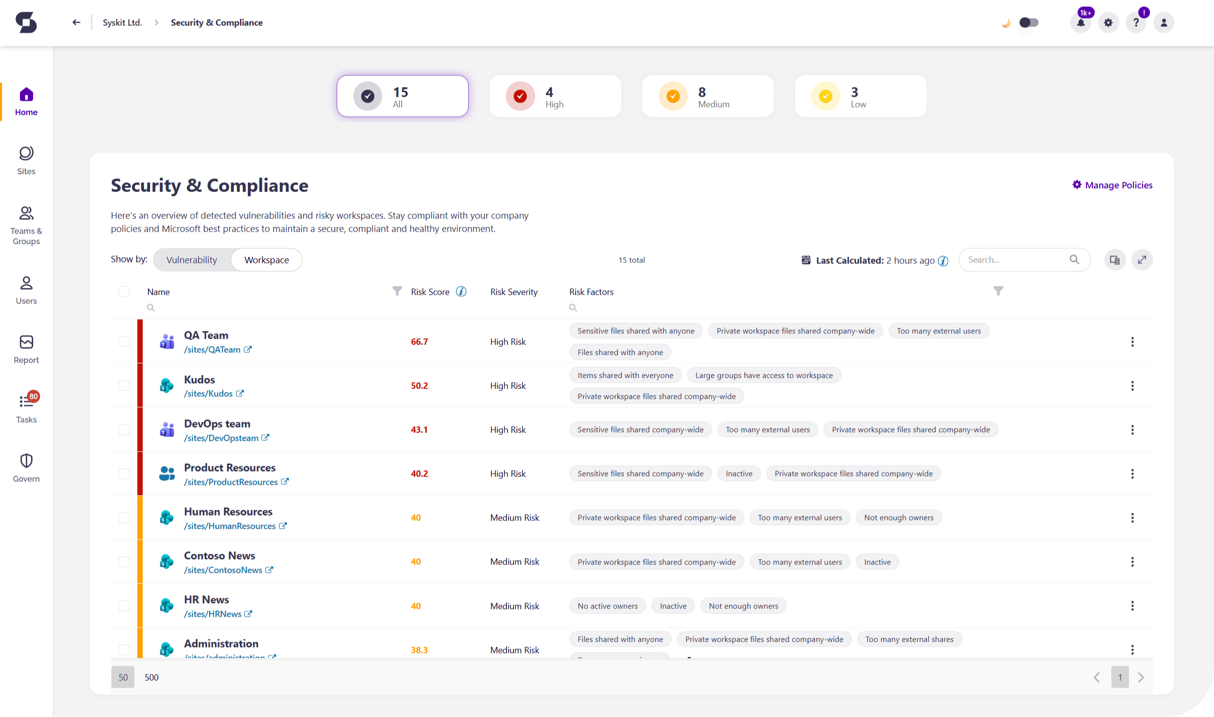Open the Users section
The image size is (1214, 717).
(26, 290)
